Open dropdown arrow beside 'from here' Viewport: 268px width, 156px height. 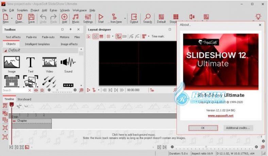[125, 18]
